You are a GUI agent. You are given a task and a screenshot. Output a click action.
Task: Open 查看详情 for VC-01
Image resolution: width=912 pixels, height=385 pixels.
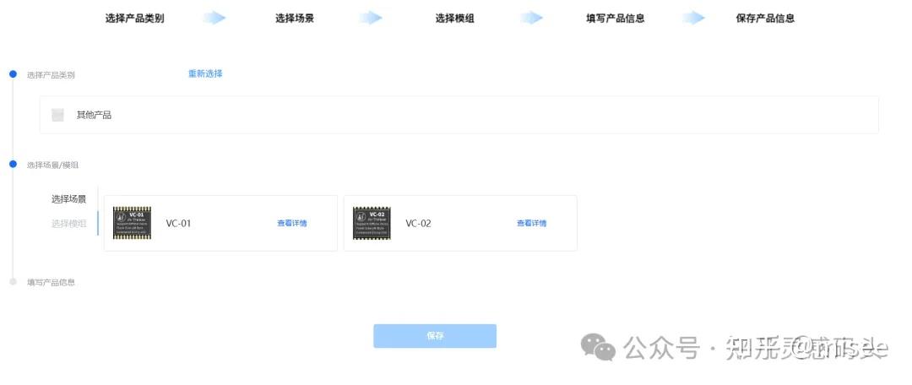click(292, 224)
